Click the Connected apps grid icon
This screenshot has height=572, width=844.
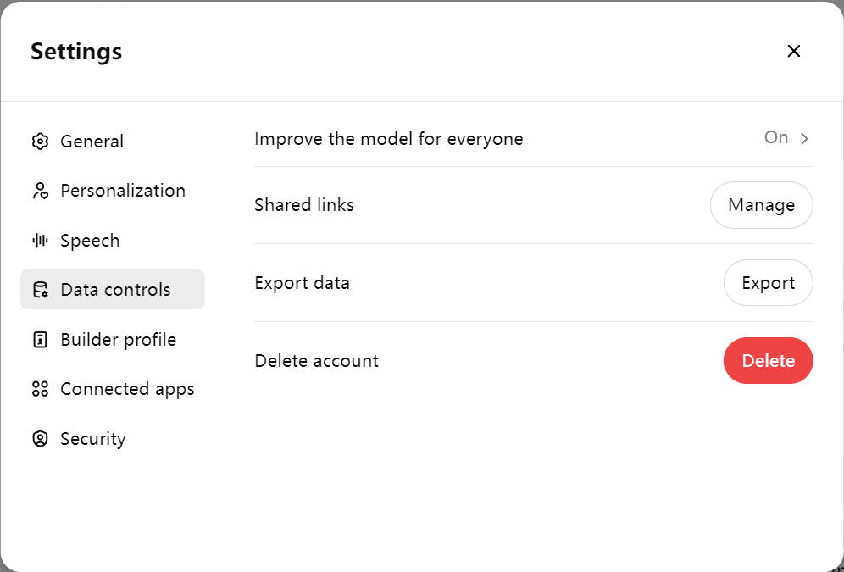tap(40, 388)
